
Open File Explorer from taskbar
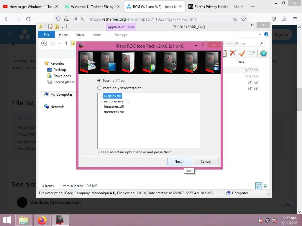click(x=24, y=220)
